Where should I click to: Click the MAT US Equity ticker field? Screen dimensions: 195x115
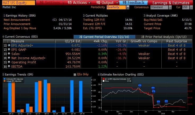(19, 3)
